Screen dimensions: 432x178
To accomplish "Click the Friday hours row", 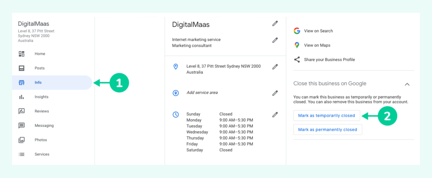I will click(219, 144).
